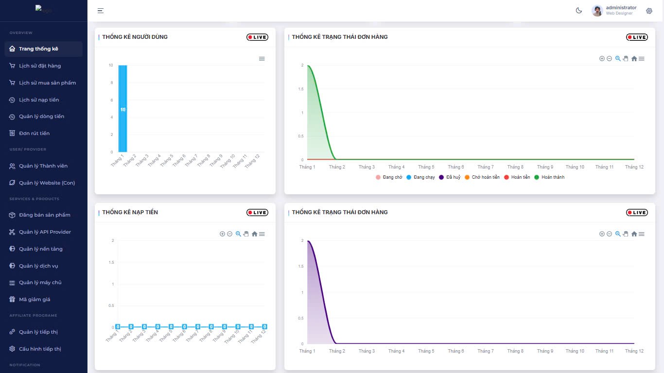Click history icon beside Lịch sử nạp tiền
The image size is (664, 373).
click(x=13, y=100)
